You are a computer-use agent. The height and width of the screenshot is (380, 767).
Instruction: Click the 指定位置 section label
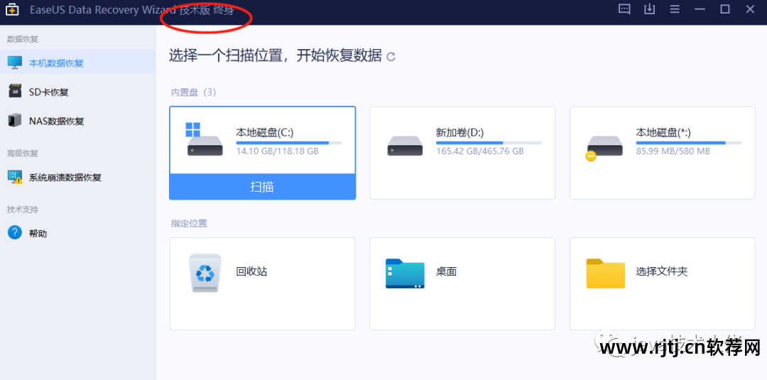click(189, 224)
